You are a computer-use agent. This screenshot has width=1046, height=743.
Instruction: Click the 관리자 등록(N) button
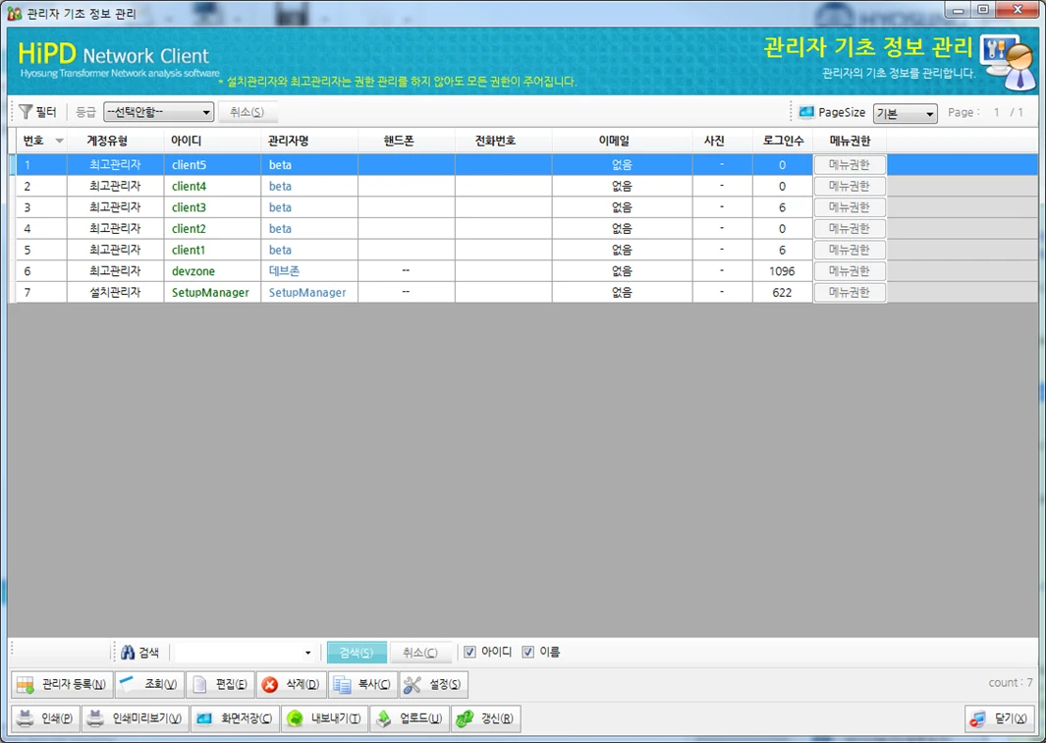click(x=62, y=684)
